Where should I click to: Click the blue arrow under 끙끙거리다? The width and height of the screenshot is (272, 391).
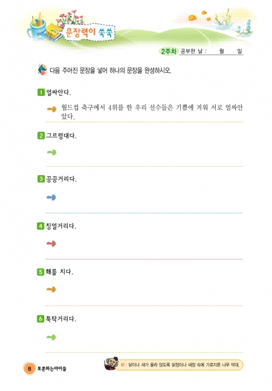pyautogui.click(x=51, y=198)
